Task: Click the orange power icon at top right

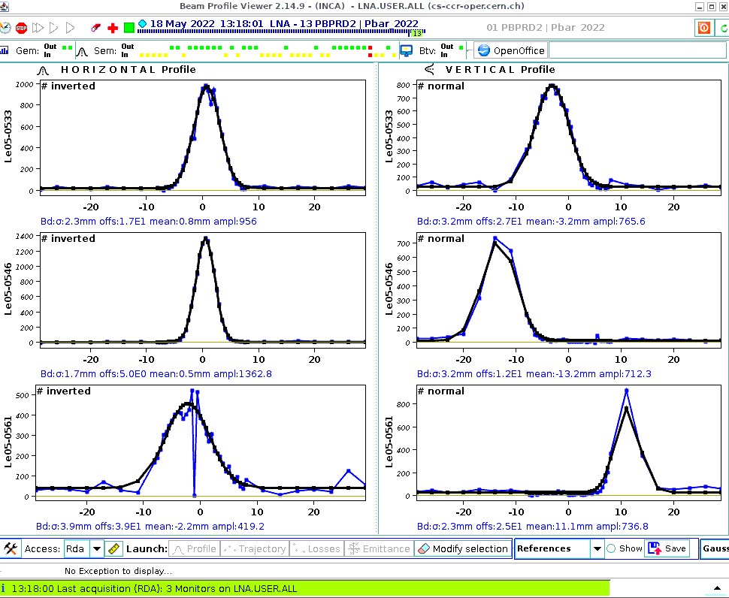Action: point(704,28)
